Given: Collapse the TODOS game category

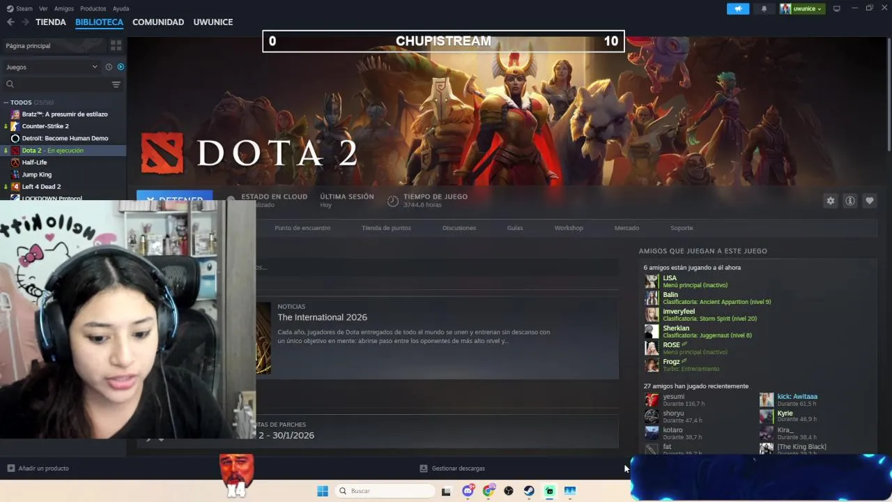Looking at the screenshot, I should [x=6, y=102].
